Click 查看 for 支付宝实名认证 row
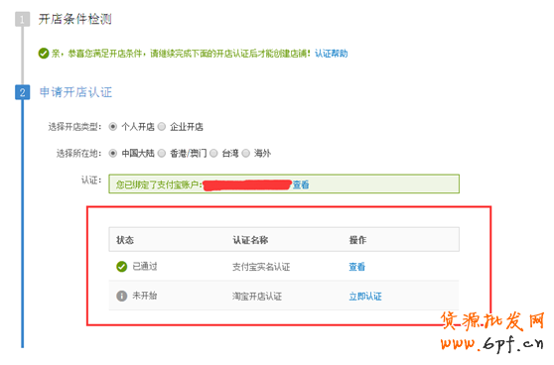 [356, 267]
